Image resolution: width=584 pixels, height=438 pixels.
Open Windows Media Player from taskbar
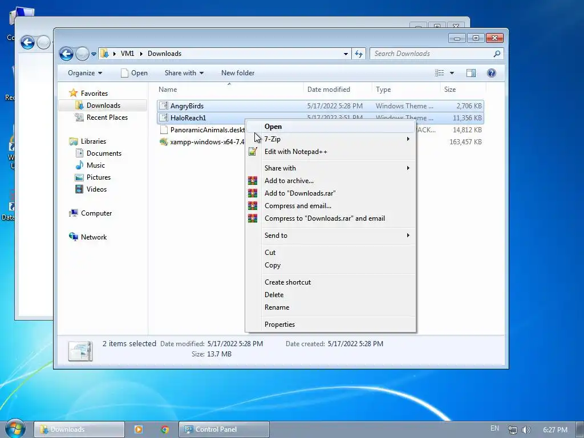(x=138, y=429)
